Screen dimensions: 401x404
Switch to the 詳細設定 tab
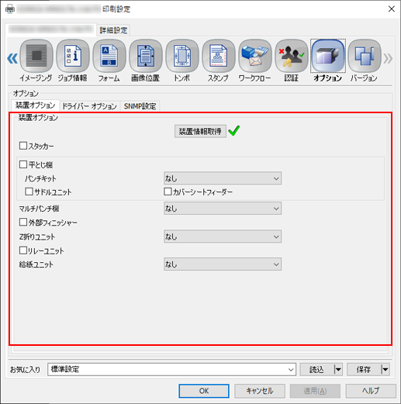point(113,30)
